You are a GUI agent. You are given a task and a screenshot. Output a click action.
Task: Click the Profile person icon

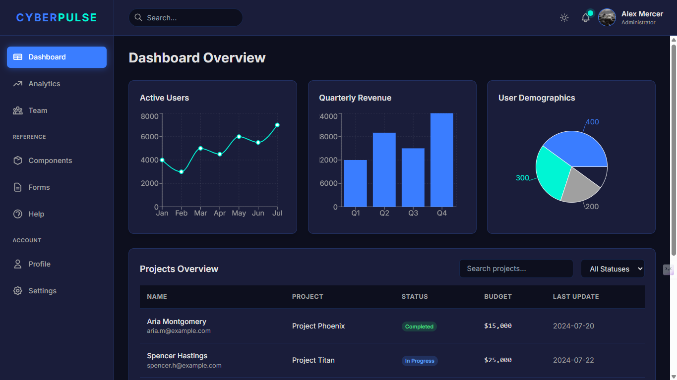(18, 264)
